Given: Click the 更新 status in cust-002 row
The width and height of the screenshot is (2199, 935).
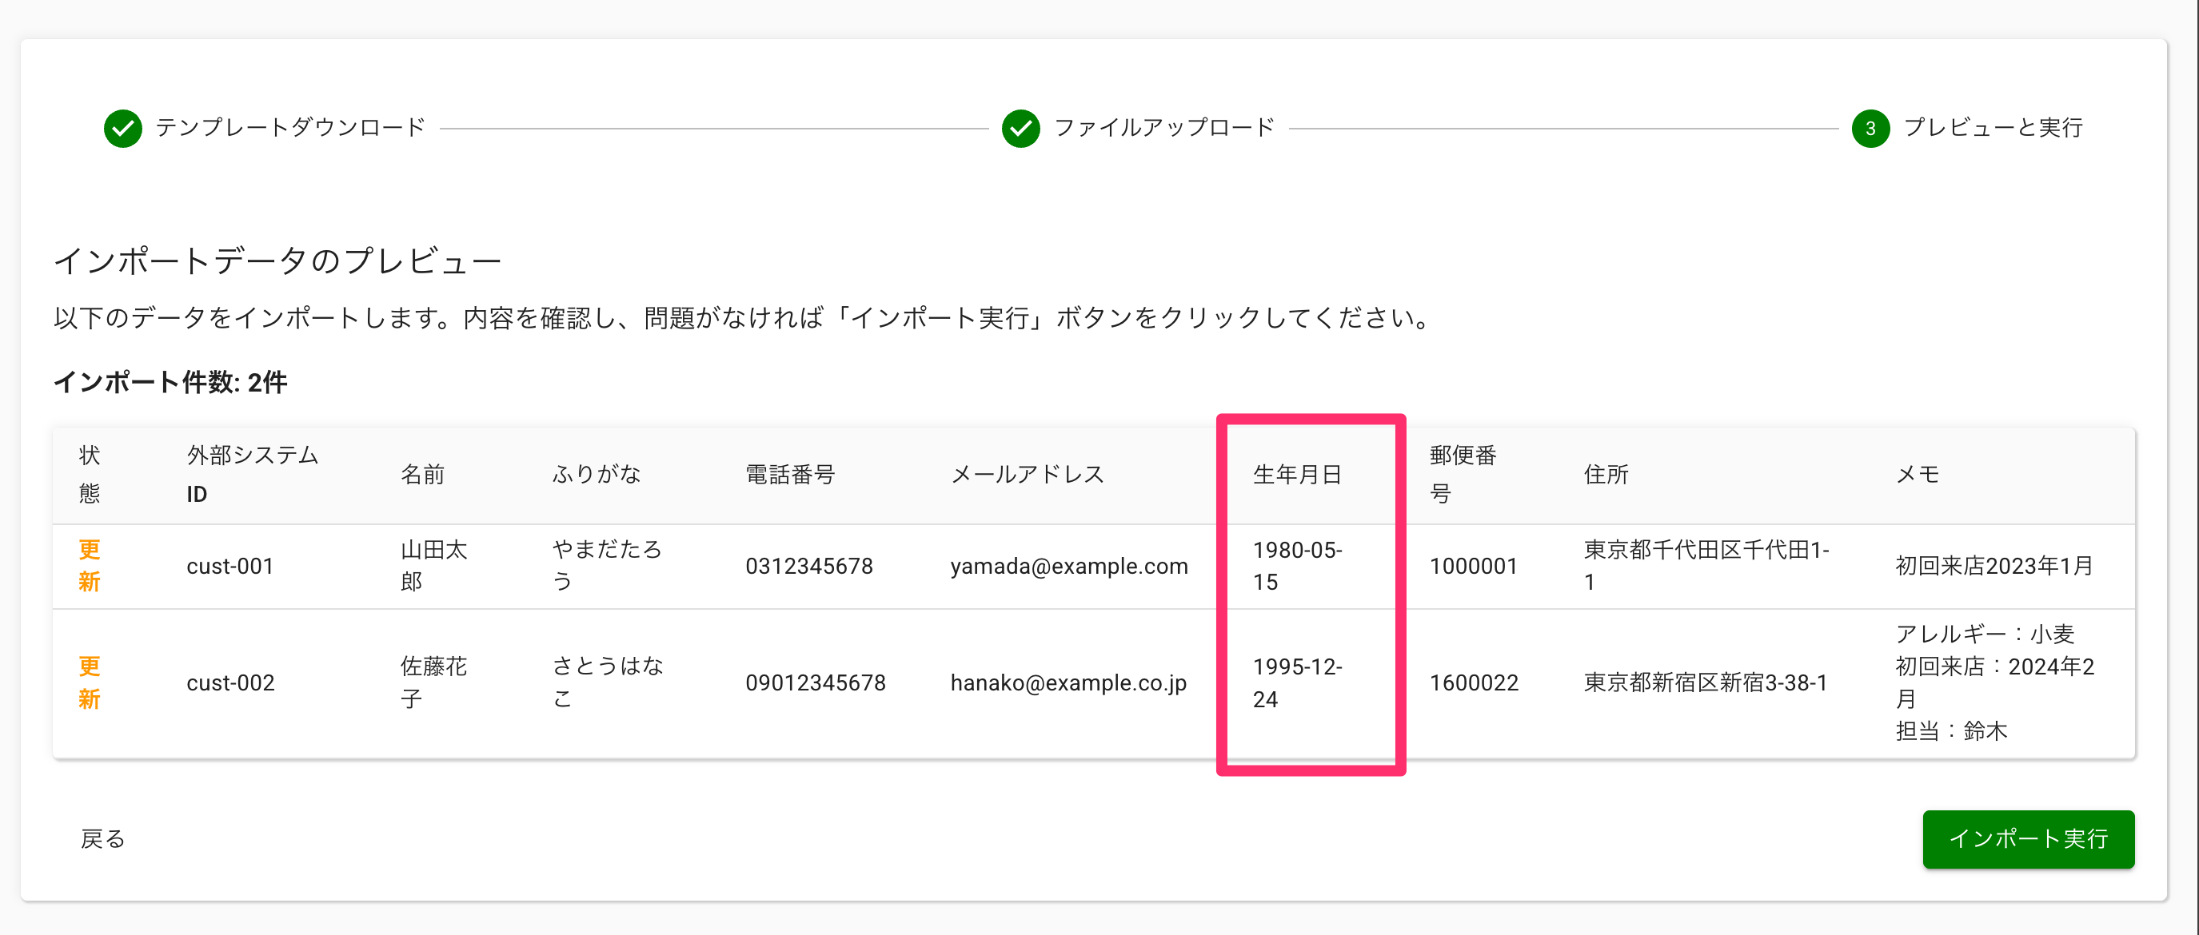Looking at the screenshot, I should [90, 682].
